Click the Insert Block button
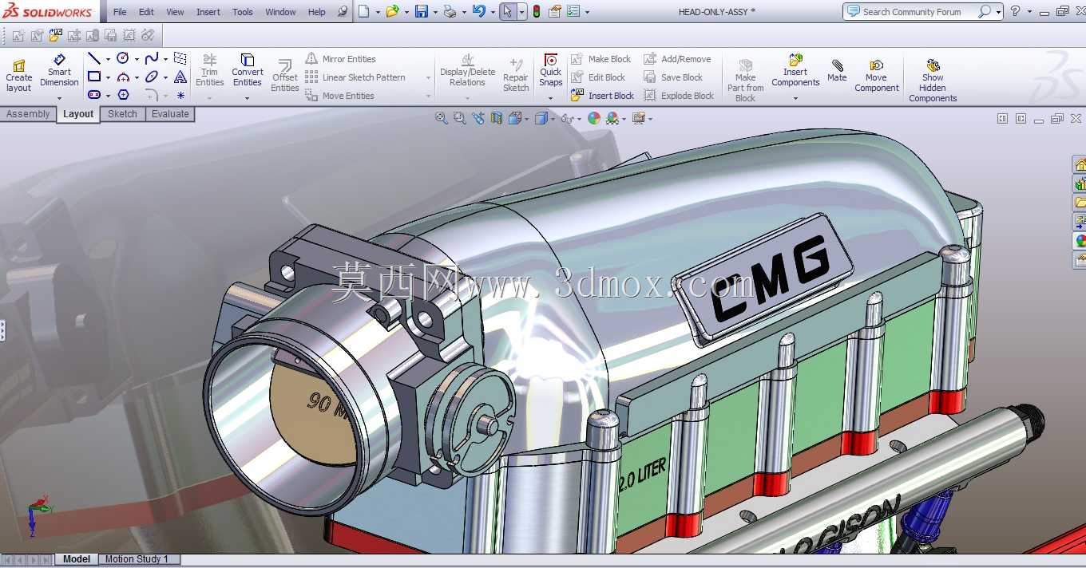 pos(602,96)
